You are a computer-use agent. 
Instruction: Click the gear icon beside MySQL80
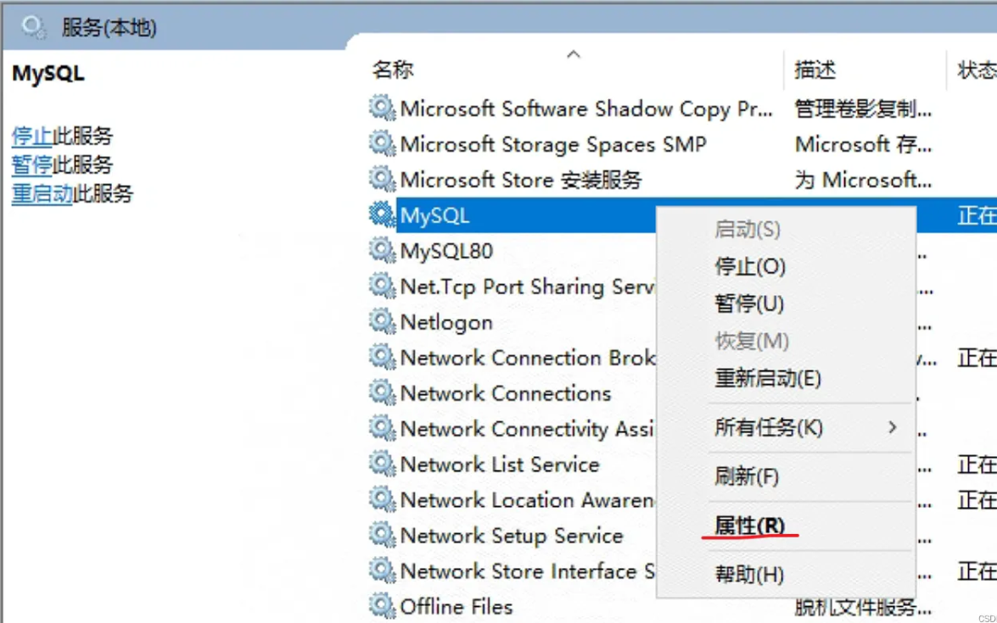pos(382,250)
